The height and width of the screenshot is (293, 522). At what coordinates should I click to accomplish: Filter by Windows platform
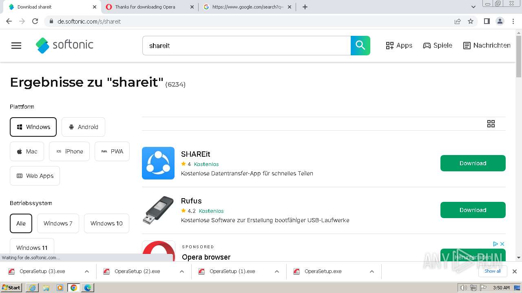click(33, 127)
